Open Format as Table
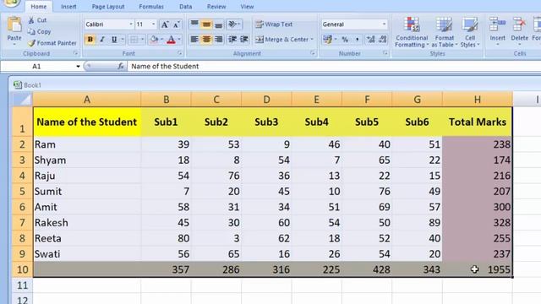Viewport: 541px width, 304px height. [444, 32]
